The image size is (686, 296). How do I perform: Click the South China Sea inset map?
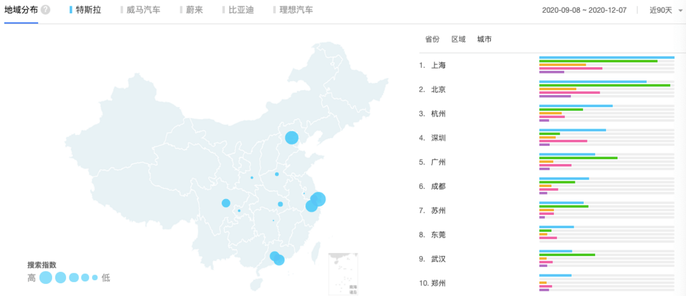pyautogui.click(x=343, y=274)
